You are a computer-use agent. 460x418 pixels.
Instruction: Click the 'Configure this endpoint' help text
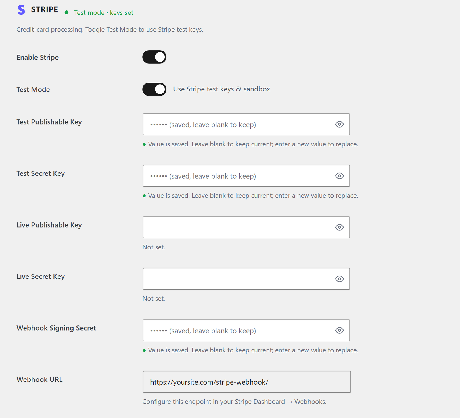pos(234,402)
